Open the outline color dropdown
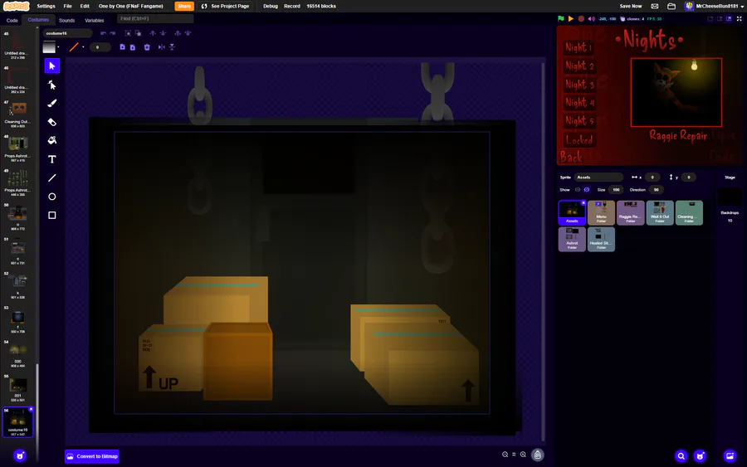Screen dimensions: 747x467 tap(83, 47)
